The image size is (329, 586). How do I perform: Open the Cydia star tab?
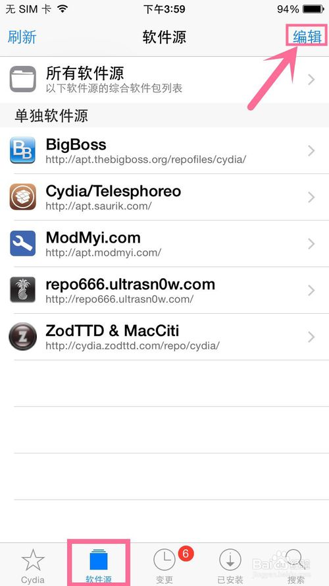(x=33, y=566)
